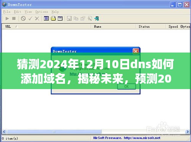Click the X delete icon in toolbar

37,19
